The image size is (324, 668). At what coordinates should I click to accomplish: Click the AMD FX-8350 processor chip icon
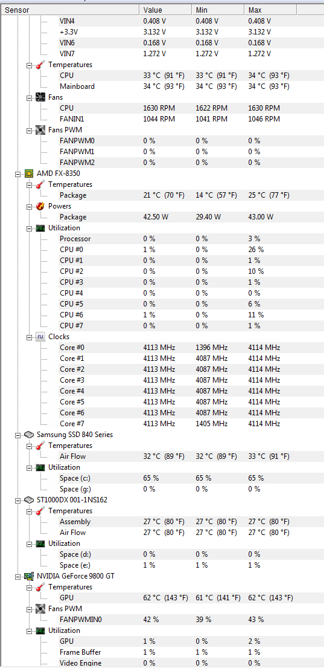(29, 173)
